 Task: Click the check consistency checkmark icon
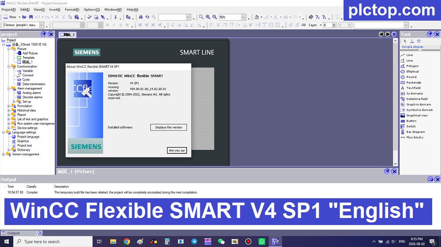[x=90, y=17]
